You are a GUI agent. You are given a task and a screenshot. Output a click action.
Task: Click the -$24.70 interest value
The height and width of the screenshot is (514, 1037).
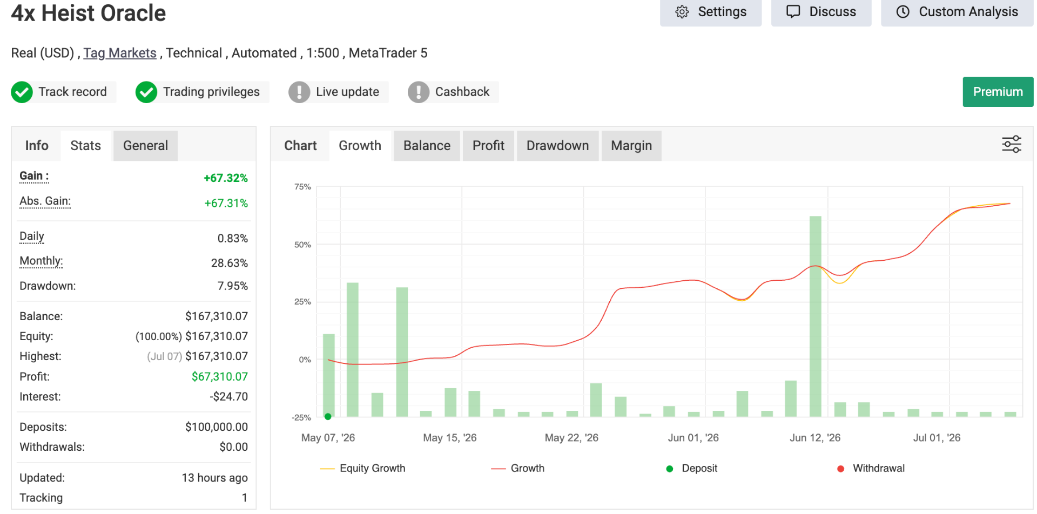pos(228,397)
